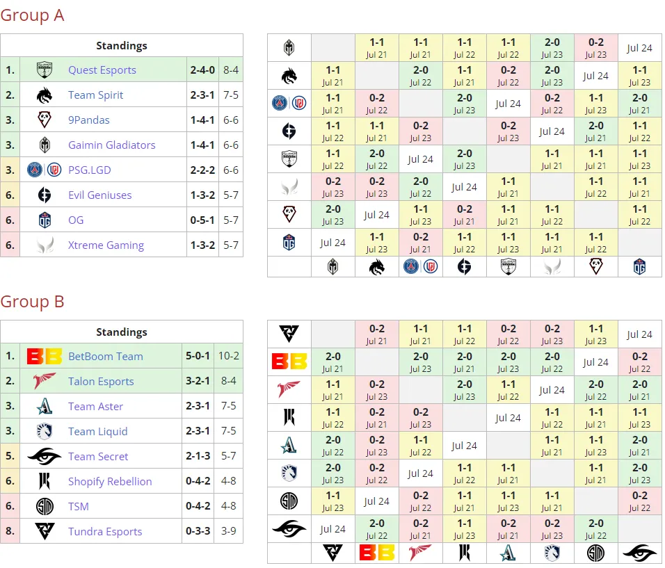Screen dimensions: 665x568
Task: Click the TSM logo in Group B standings
Action: click(x=45, y=507)
